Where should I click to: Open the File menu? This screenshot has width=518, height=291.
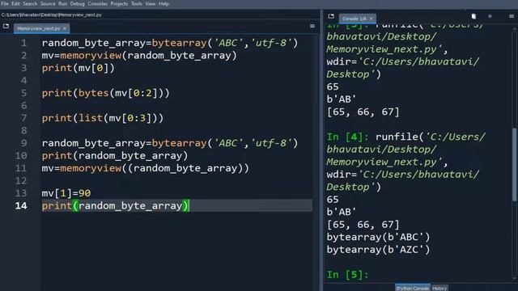pyautogui.click(x=5, y=3)
